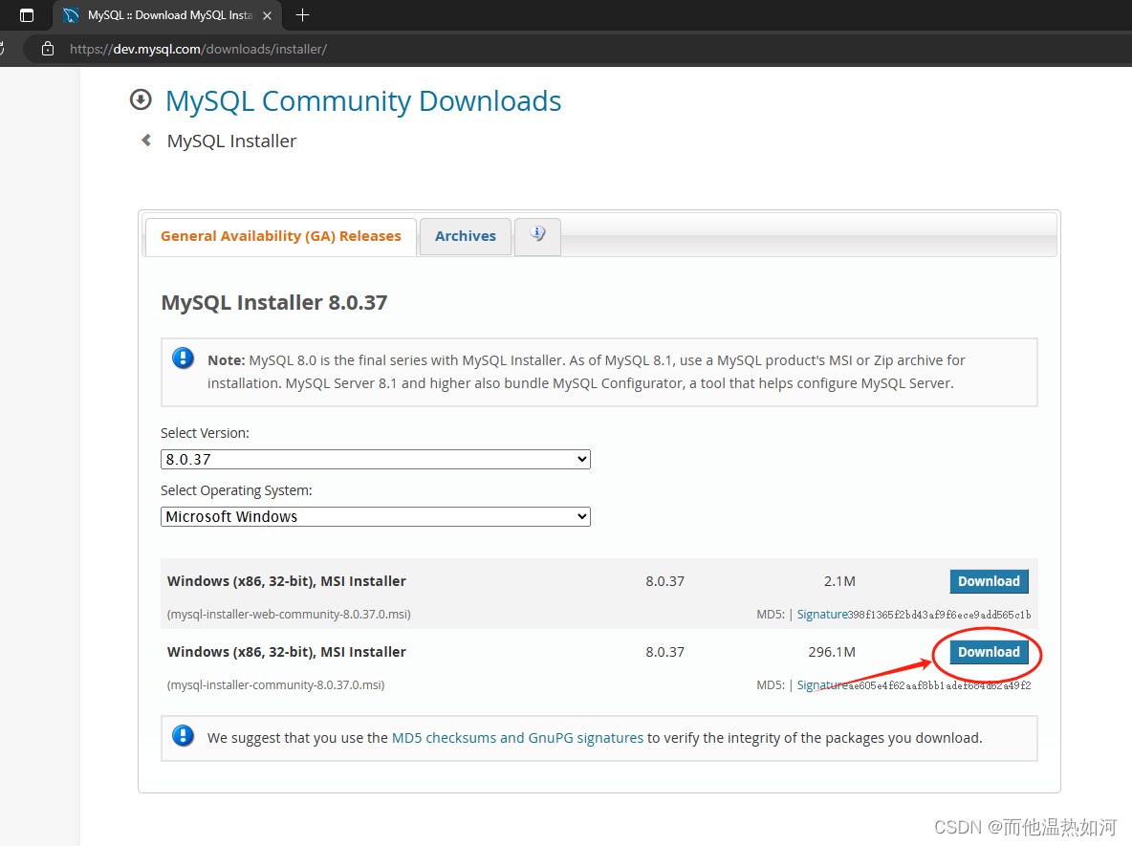Click the tab switcher icon in browser corner
This screenshot has height=846, width=1132.
pos(27,14)
